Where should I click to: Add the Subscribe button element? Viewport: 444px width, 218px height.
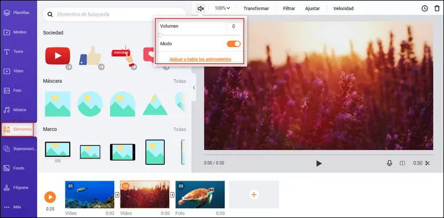click(x=123, y=55)
